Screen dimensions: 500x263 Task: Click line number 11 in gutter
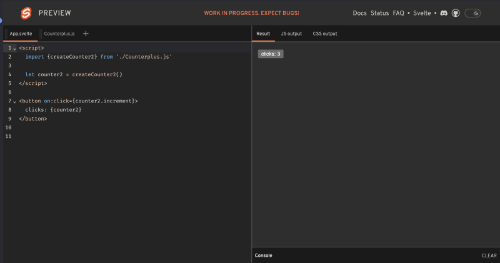[x=8, y=136]
